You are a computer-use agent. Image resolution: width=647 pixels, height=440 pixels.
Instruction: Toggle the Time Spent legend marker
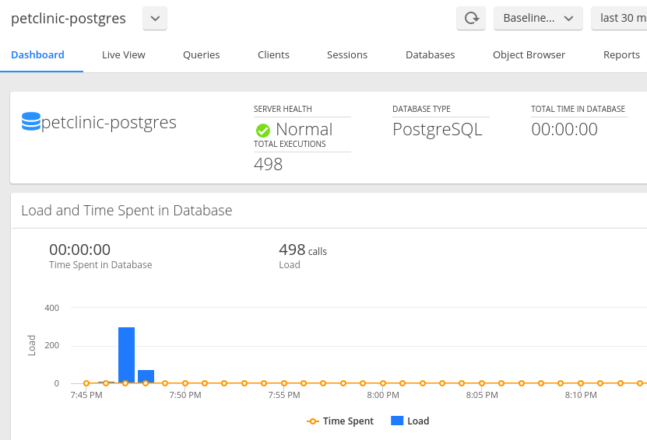pyautogui.click(x=313, y=421)
